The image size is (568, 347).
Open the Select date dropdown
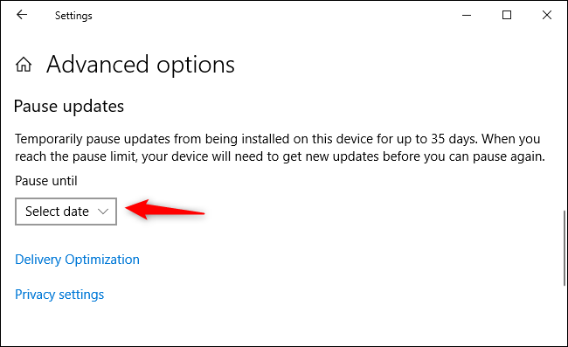[x=66, y=212]
